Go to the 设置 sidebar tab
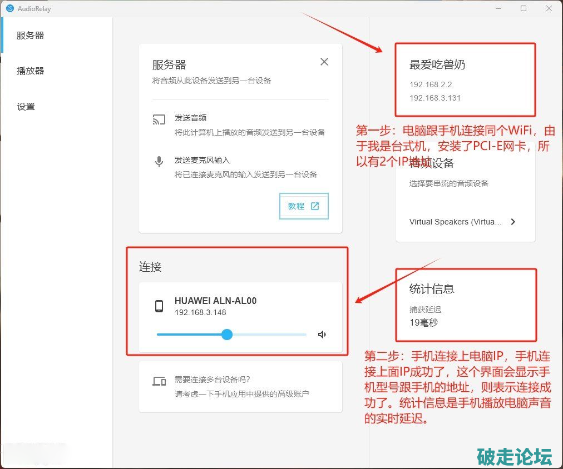The width and height of the screenshot is (563, 469). click(26, 106)
